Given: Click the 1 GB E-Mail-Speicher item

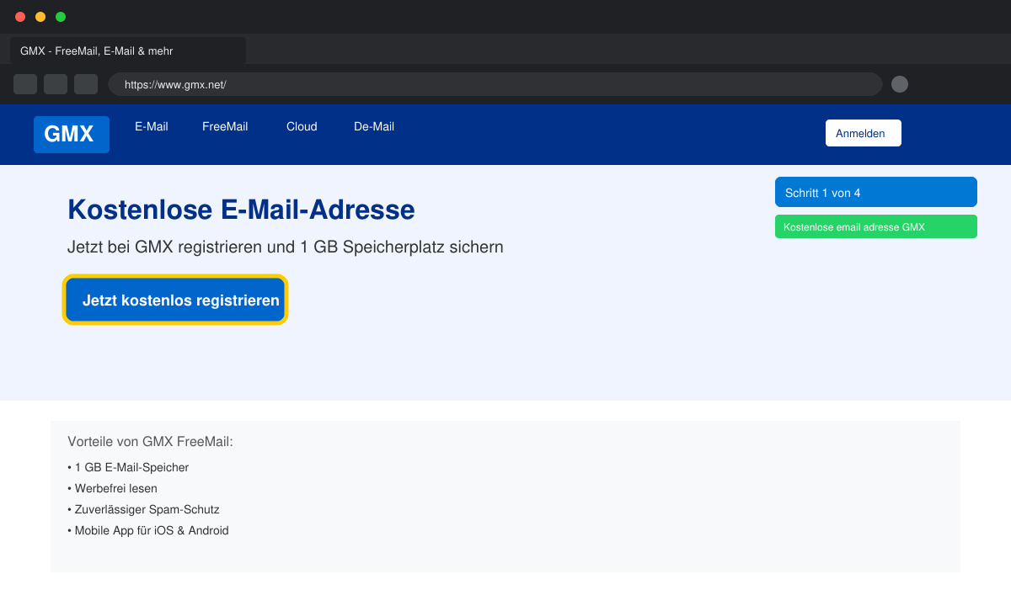Looking at the screenshot, I should [x=128, y=467].
